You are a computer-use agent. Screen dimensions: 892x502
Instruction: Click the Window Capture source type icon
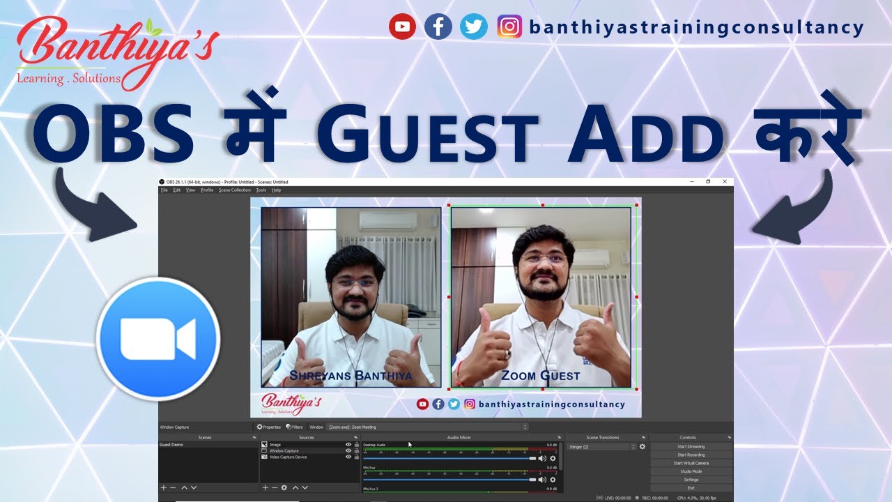[265, 450]
